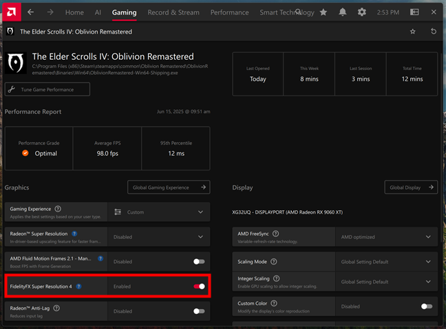
Task: Open Custom Color help icon
Action: 274,303
